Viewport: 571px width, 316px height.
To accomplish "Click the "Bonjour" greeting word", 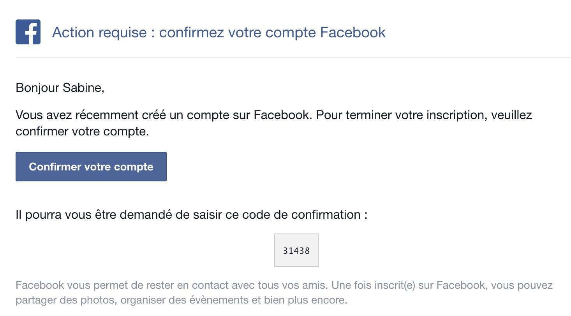I will tap(38, 88).
